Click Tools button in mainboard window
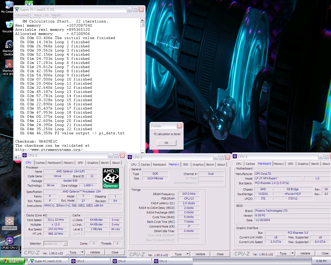The image size is (331, 265). 283,253
